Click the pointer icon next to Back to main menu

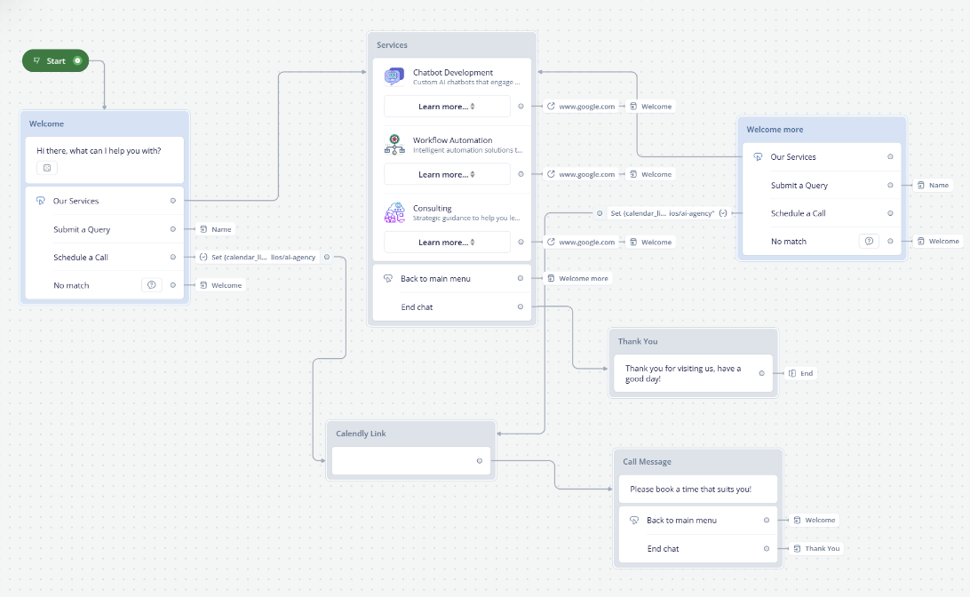click(x=388, y=278)
